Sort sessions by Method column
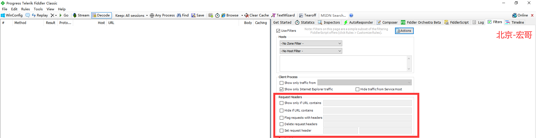The height and width of the screenshot is (138, 536). point(28,23)
